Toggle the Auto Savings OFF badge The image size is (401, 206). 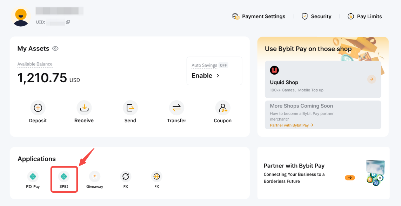[223, 66]
